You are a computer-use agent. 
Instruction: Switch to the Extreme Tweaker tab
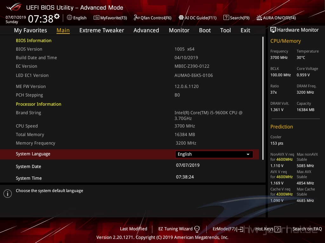102,30
